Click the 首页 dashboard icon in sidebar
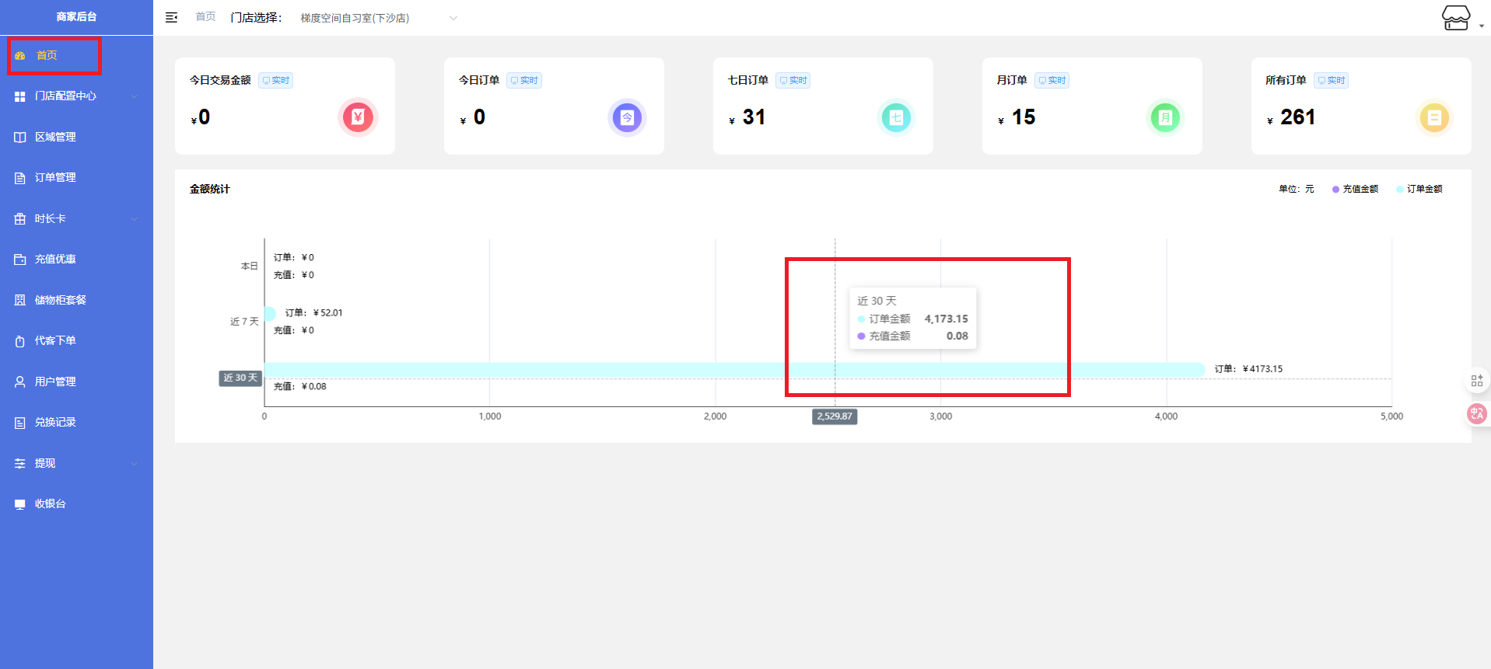 tap(20, 56)
